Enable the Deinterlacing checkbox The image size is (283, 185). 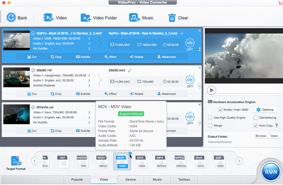pos(255,118)
